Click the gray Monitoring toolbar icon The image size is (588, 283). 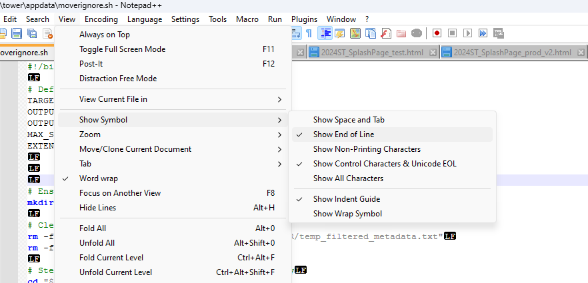point(417,33)
